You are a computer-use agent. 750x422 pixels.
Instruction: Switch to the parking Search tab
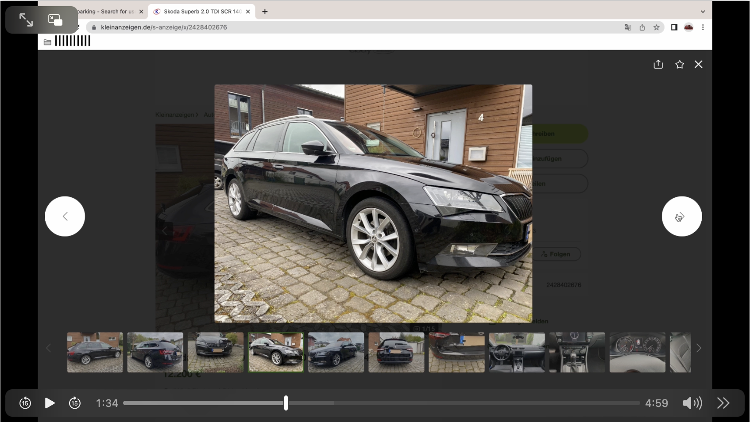pyautogui.click(x=106, y=12)
